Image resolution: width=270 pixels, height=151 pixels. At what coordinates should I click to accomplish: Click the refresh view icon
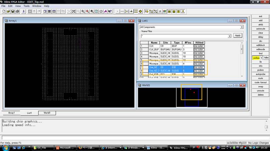tap(97, 11)
